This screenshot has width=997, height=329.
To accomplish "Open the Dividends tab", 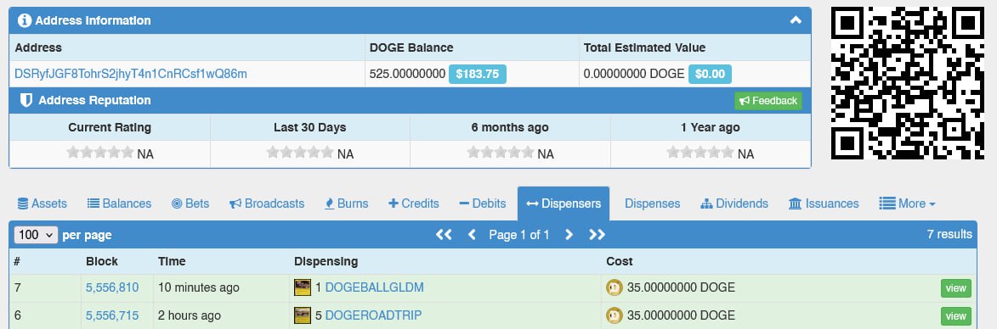I will tap(734, 204).
